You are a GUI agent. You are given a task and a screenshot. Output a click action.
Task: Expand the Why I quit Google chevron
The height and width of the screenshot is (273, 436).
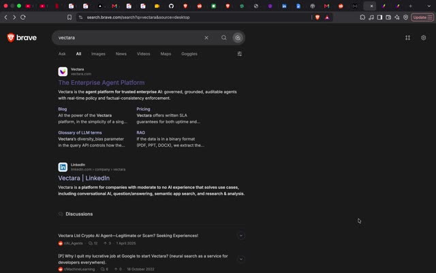point(240,259)
